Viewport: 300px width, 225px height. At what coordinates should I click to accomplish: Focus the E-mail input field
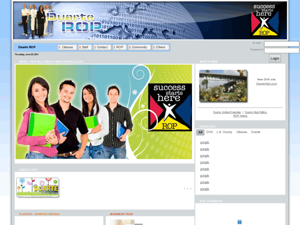tap(281, 44)
